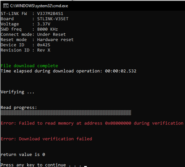This screenshot has width=185, height=167.
Task: Click the 'return value is 0' line
Action: click(23, 155)
